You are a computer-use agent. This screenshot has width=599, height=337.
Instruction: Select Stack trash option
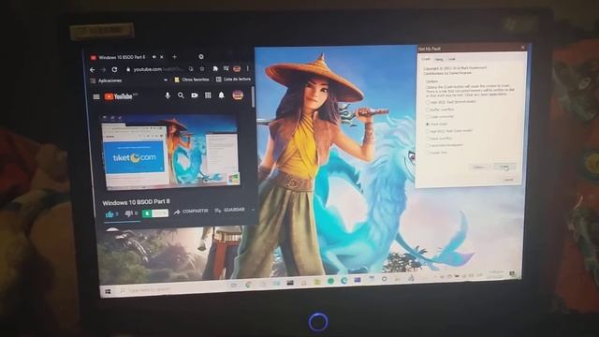[x=436, y=125]
